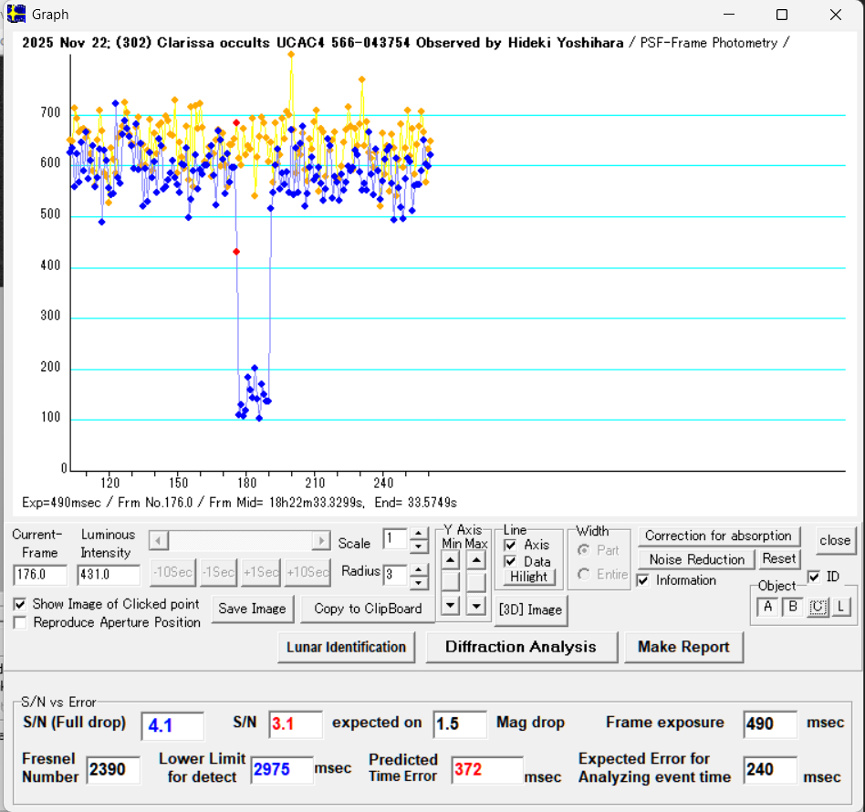
Task: Click Y Axis Max up arrow
Action: point(476,557)
